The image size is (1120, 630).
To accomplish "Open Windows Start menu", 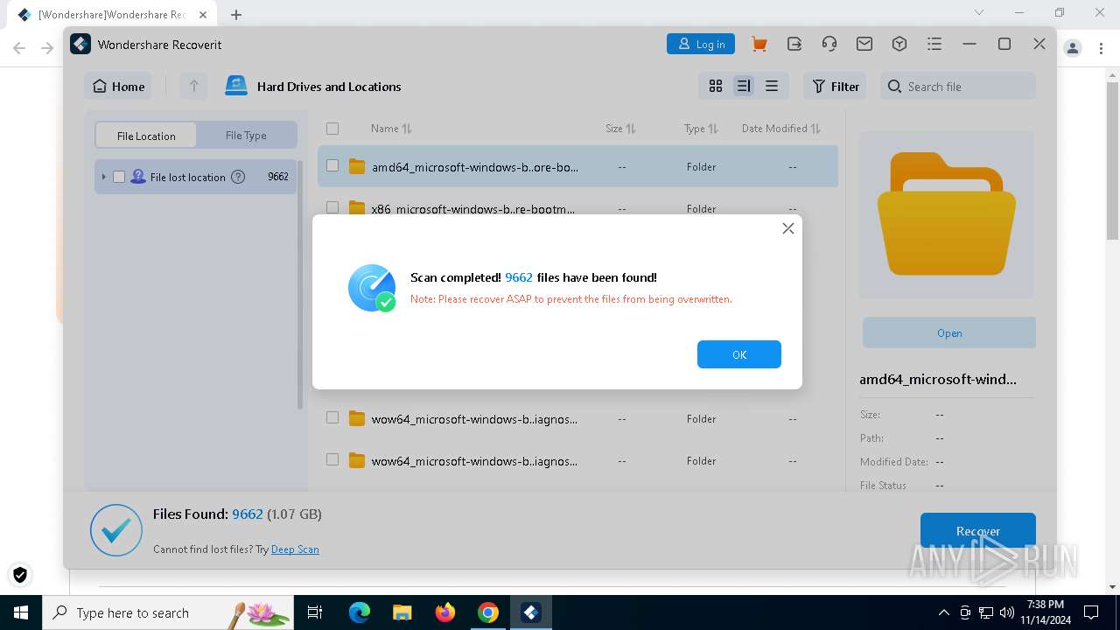I will click(x=20, y=612).
